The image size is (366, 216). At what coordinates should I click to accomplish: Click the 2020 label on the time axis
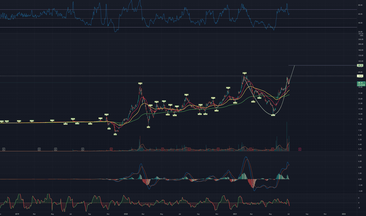(x=126, y=214)
